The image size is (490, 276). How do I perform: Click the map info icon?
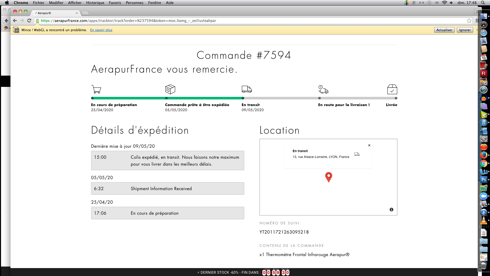pos(391,210)
